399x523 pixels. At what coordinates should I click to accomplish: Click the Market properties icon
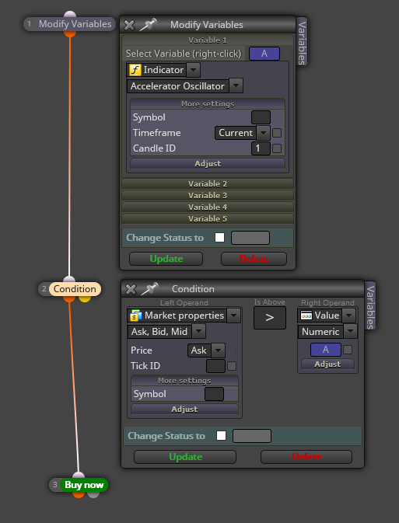point(136,316)
